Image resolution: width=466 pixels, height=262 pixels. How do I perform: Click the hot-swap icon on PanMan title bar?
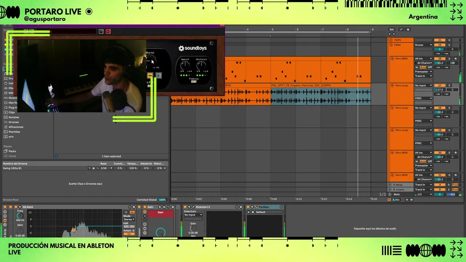281,207
